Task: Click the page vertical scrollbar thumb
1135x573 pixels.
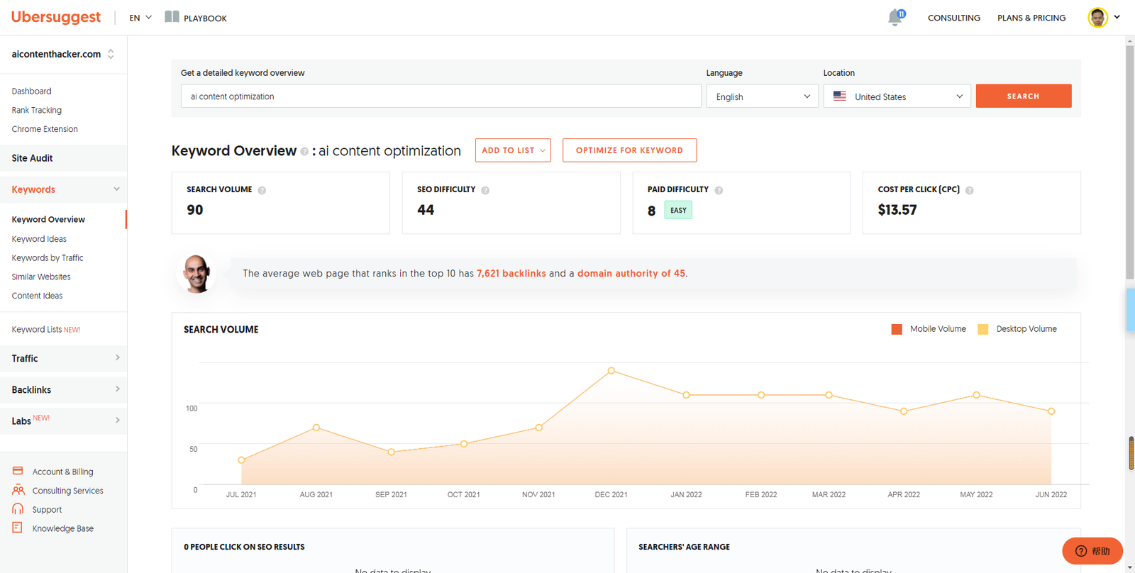Action: click(x=1130, y=162)
